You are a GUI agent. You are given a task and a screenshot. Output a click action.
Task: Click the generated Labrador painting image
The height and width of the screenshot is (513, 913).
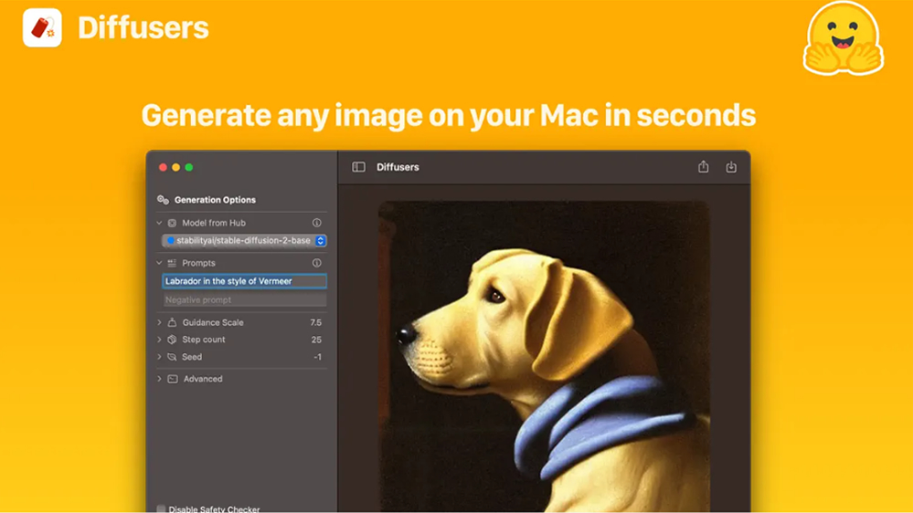point(544,357)
